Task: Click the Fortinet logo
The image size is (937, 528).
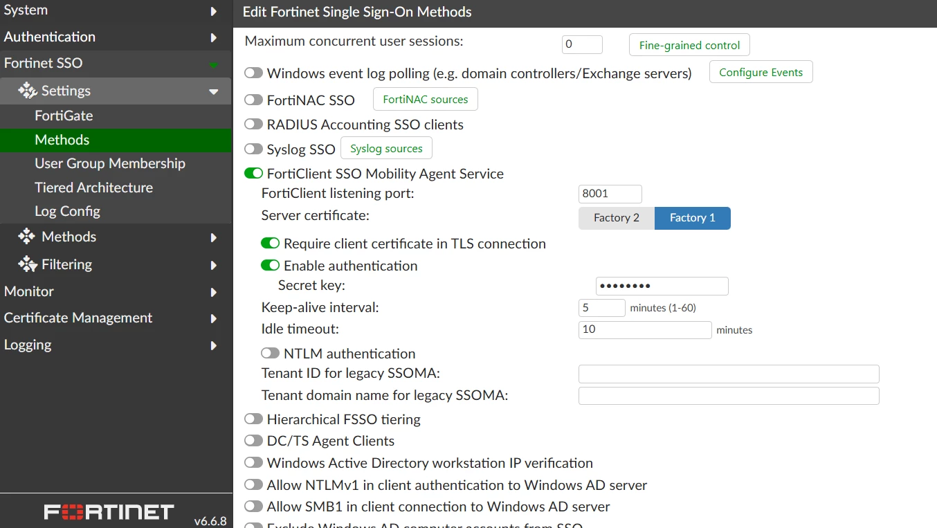Action: pos(109,512)
